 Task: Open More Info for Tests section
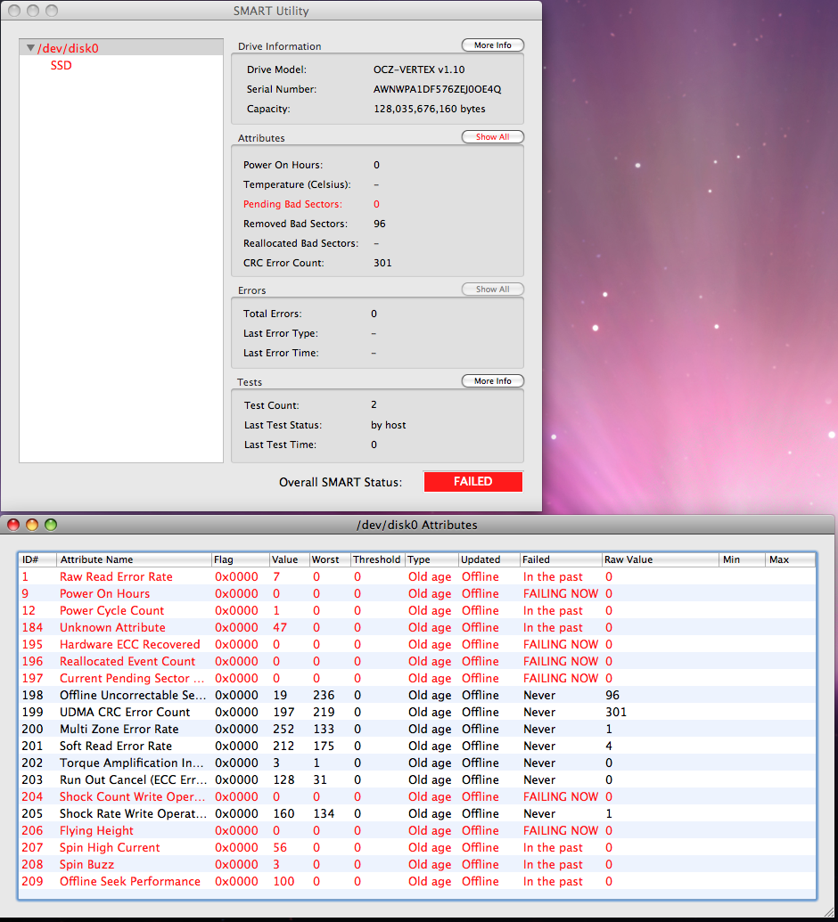pyautogui.click(x=493, y=381)
